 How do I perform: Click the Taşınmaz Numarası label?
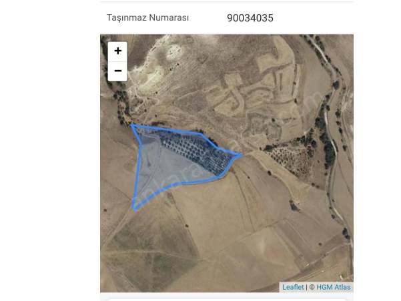(147, 17)
